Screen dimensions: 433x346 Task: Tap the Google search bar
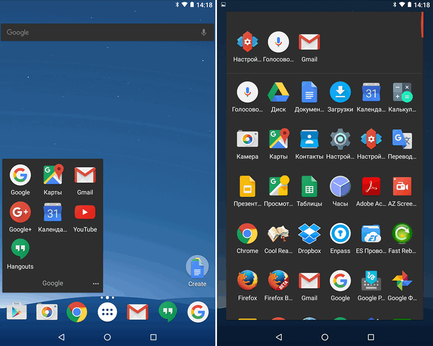(107, 32)
